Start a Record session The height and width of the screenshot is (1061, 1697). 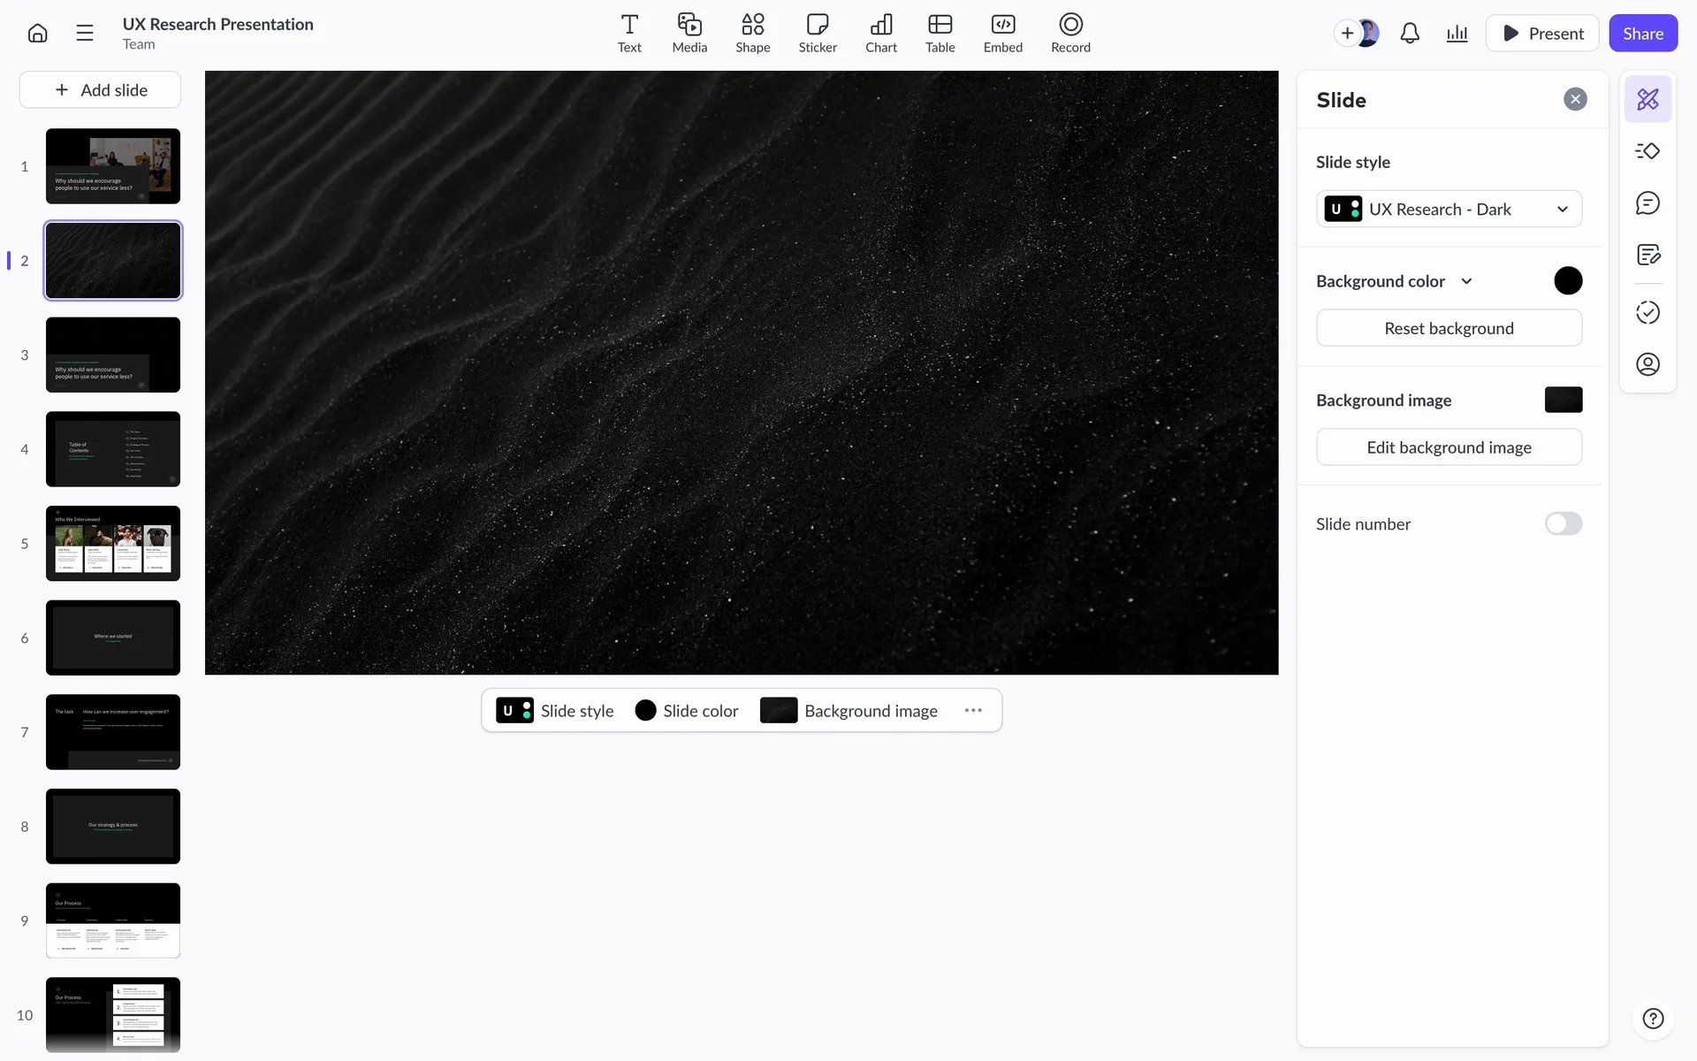tap(1069, 34)
